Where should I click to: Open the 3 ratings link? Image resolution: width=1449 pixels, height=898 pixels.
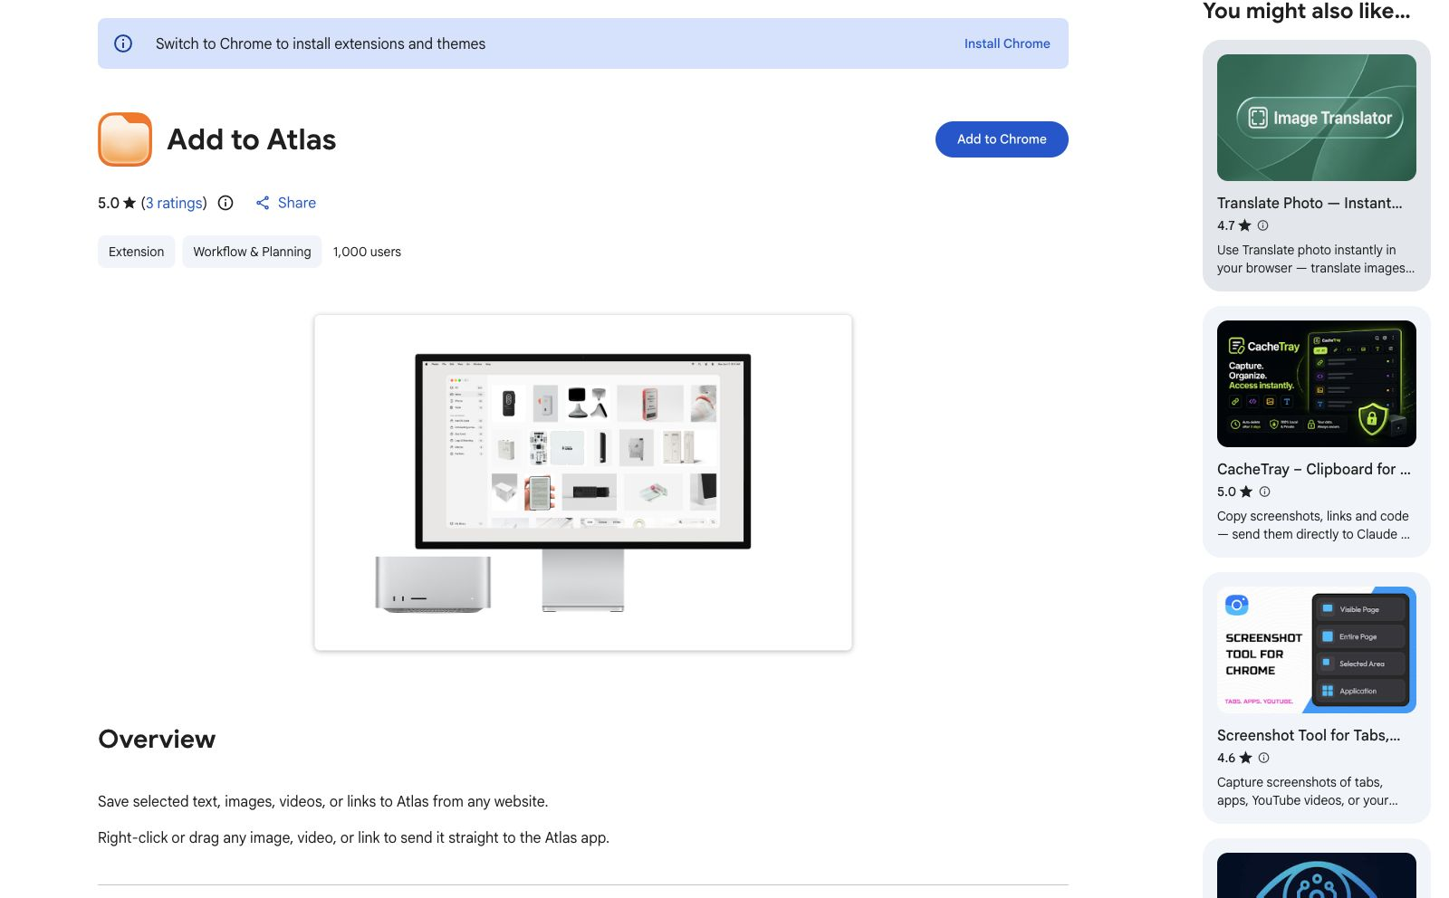point(176,203)
